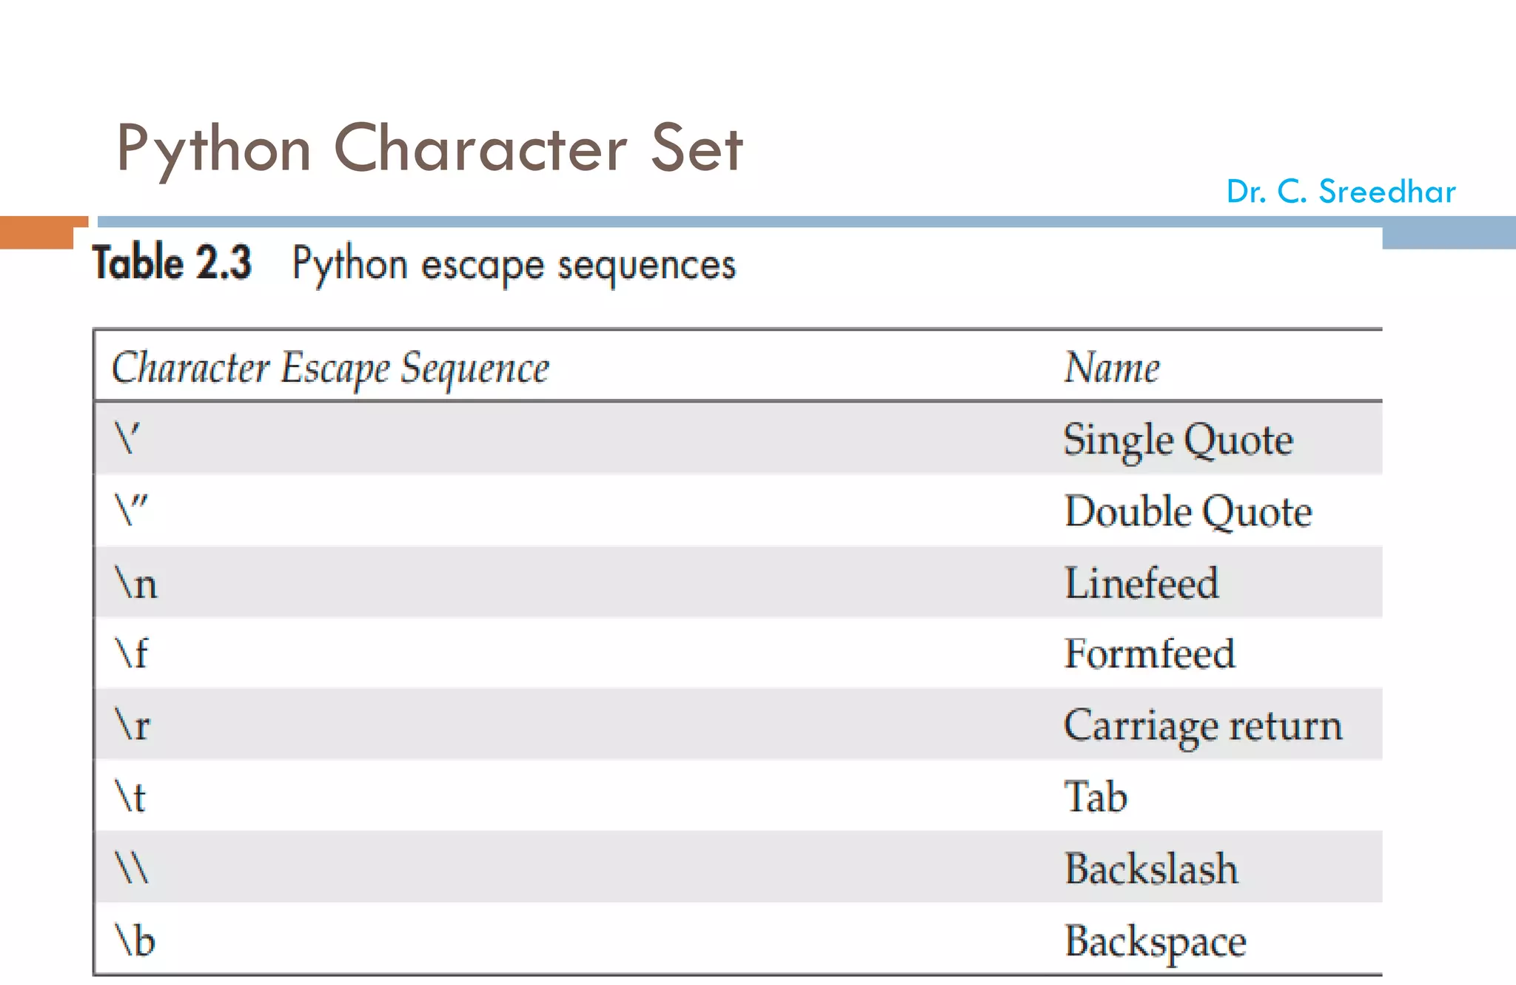
Task: Click the \n escape sequence cell
Action: [136, 583]
